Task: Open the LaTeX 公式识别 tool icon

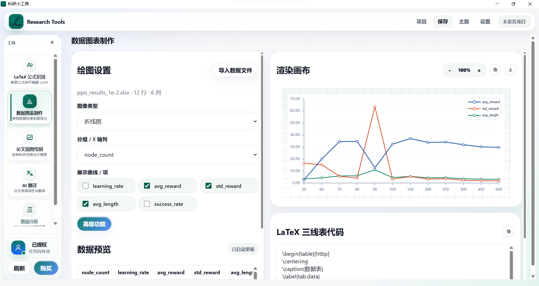Action: coord(29,65)
